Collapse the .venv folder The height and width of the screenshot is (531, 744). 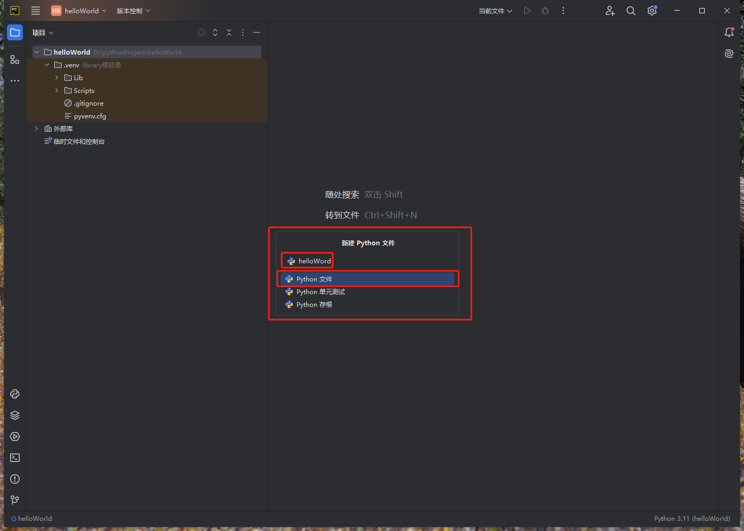[x=47, y=65]
